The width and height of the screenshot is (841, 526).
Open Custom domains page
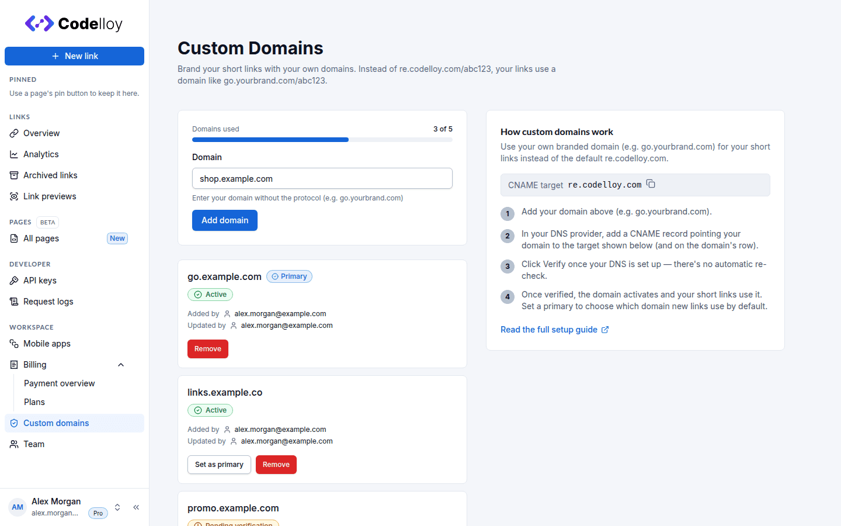point(74,423)
